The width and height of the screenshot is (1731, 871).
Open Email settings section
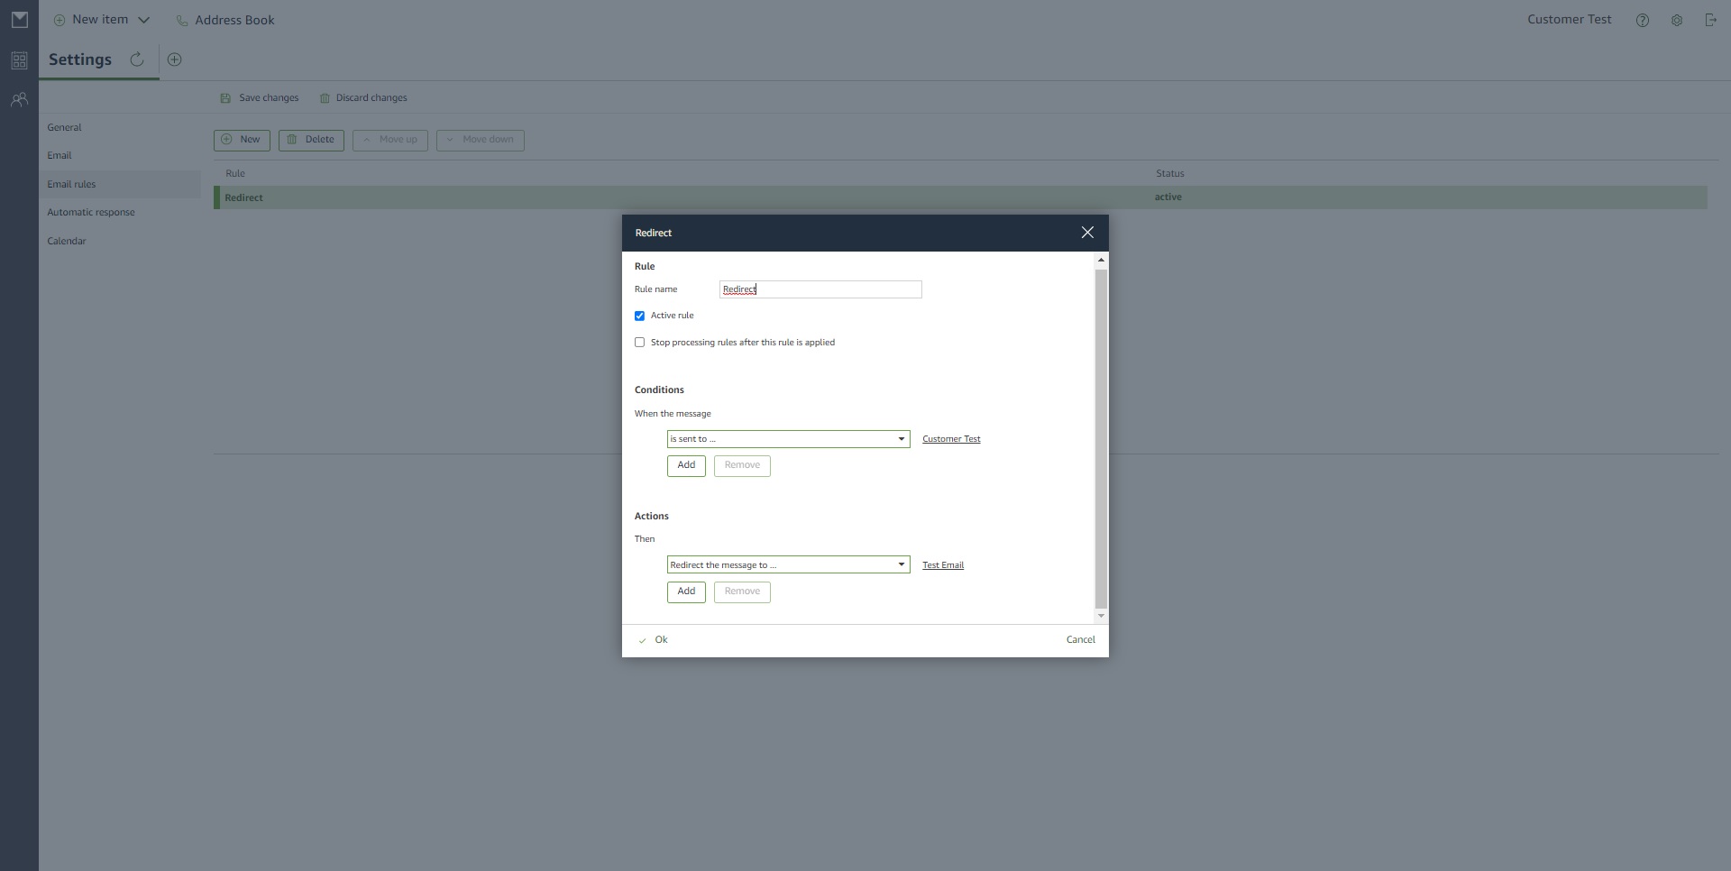point(60,155)
